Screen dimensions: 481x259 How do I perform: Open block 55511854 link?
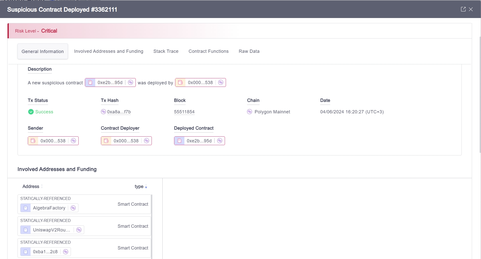click(x=184, y=112)
